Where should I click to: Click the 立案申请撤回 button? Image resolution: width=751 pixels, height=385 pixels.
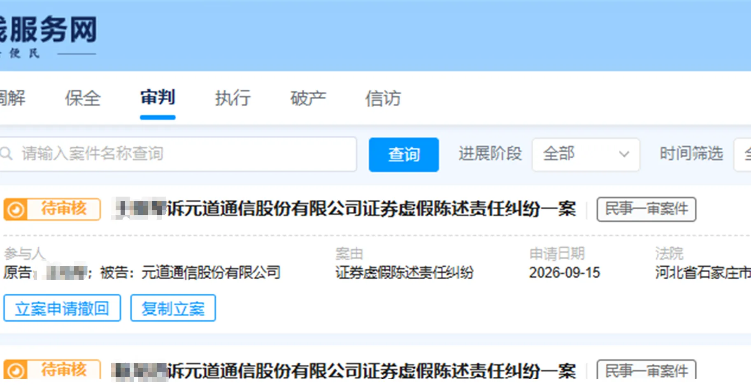click(62, 308)
